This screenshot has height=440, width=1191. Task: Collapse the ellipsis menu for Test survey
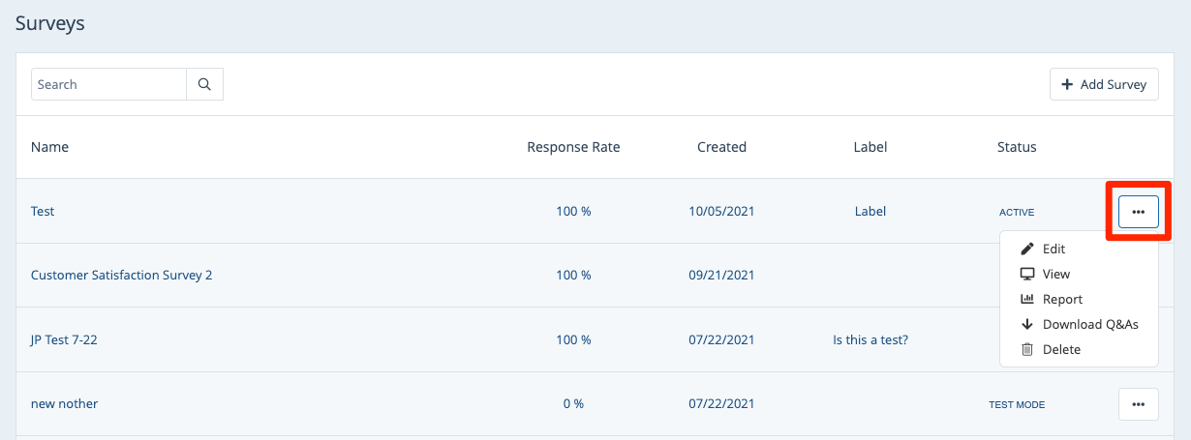click(1138, 211)
